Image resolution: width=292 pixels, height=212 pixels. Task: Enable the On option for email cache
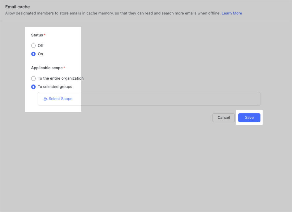point(33,54)
